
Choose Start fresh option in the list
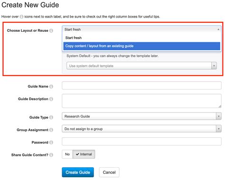point(141,38)
